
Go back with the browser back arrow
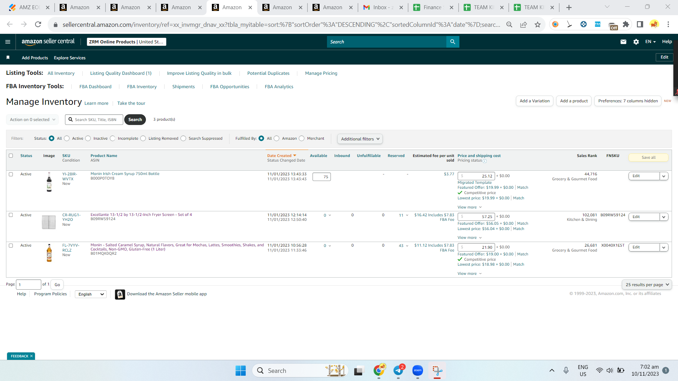10,24
